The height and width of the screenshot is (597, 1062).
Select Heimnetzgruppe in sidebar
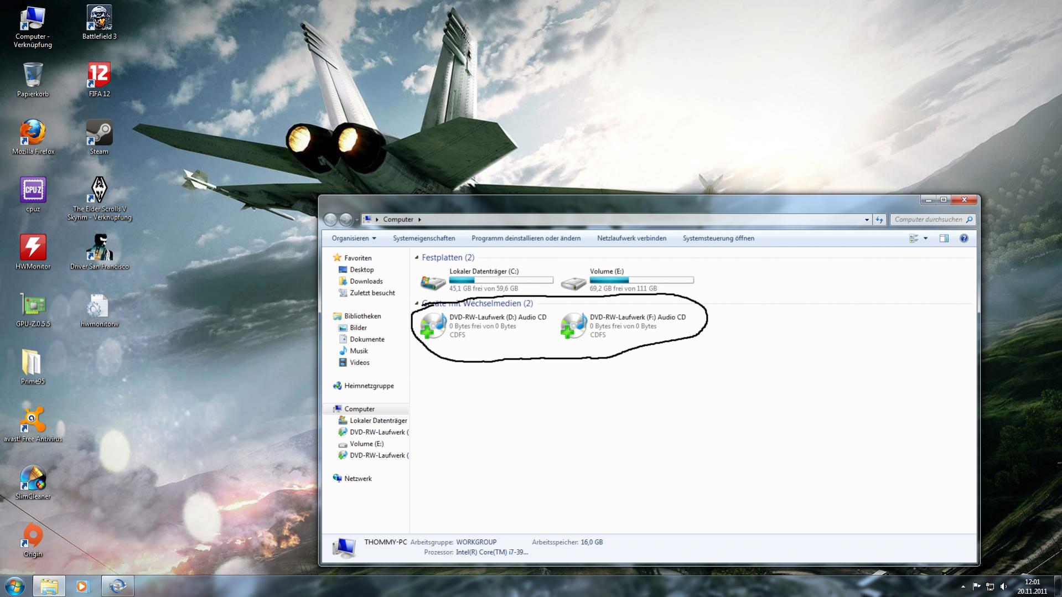click(363, 386)
